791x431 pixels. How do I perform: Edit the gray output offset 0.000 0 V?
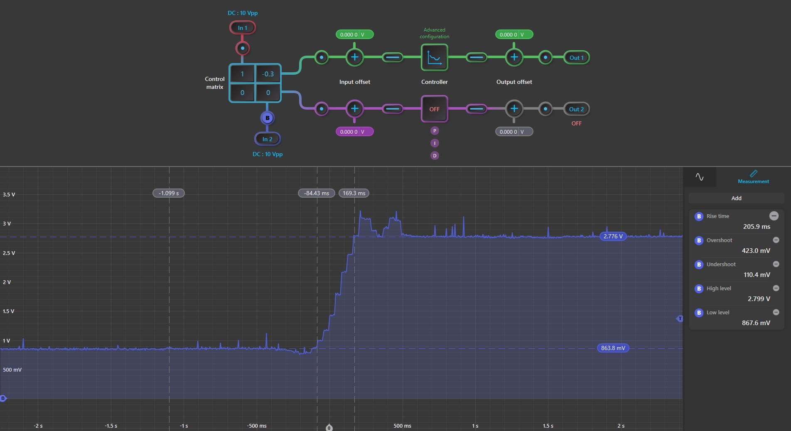(514, 132)
